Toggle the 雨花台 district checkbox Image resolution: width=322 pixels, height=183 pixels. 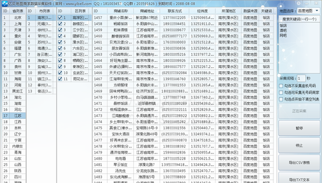60,79
